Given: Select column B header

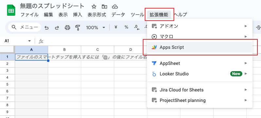Looking at the screenshot, I should [65, 49].
